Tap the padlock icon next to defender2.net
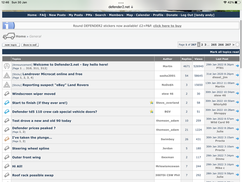This screenshot has height=182, width=242. coord(132,7)
